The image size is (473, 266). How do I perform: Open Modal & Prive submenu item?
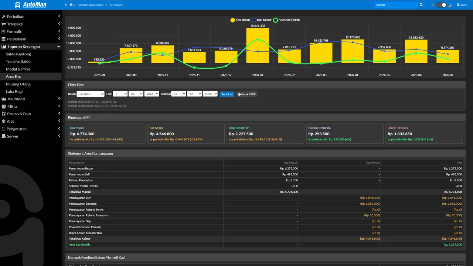pos(18,69)
